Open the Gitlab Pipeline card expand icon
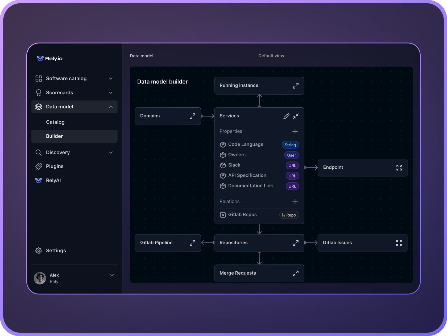Screen dimensions: 447x336 [193, 243]
